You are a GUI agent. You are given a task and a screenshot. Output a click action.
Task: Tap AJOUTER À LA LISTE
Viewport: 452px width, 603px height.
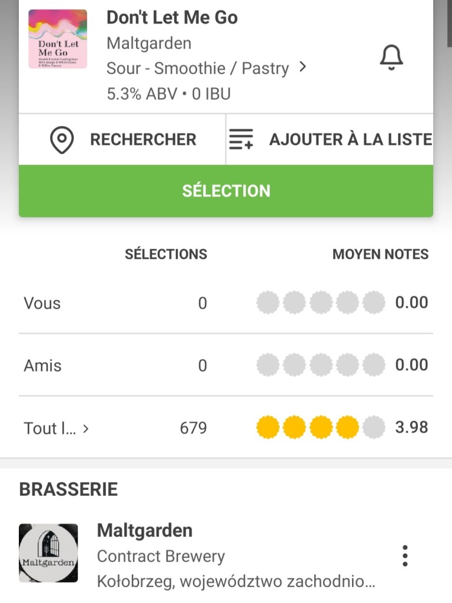tap(350, 140)
